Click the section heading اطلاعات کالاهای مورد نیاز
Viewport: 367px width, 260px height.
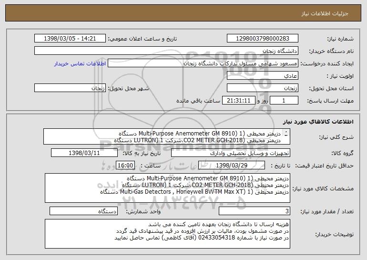point(318,122)
